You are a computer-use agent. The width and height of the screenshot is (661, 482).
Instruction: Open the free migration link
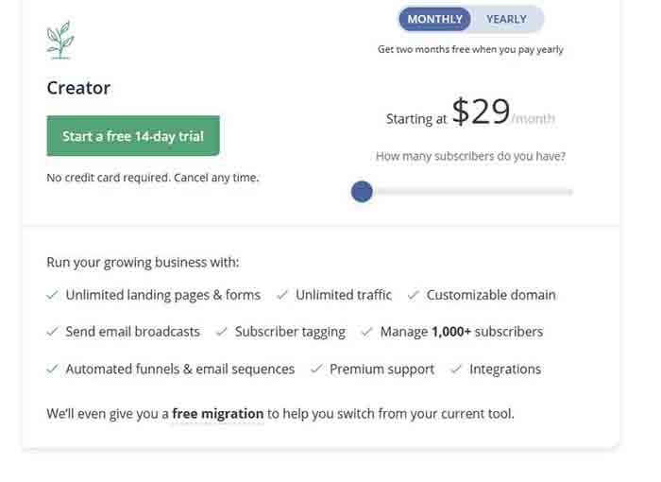218,414
